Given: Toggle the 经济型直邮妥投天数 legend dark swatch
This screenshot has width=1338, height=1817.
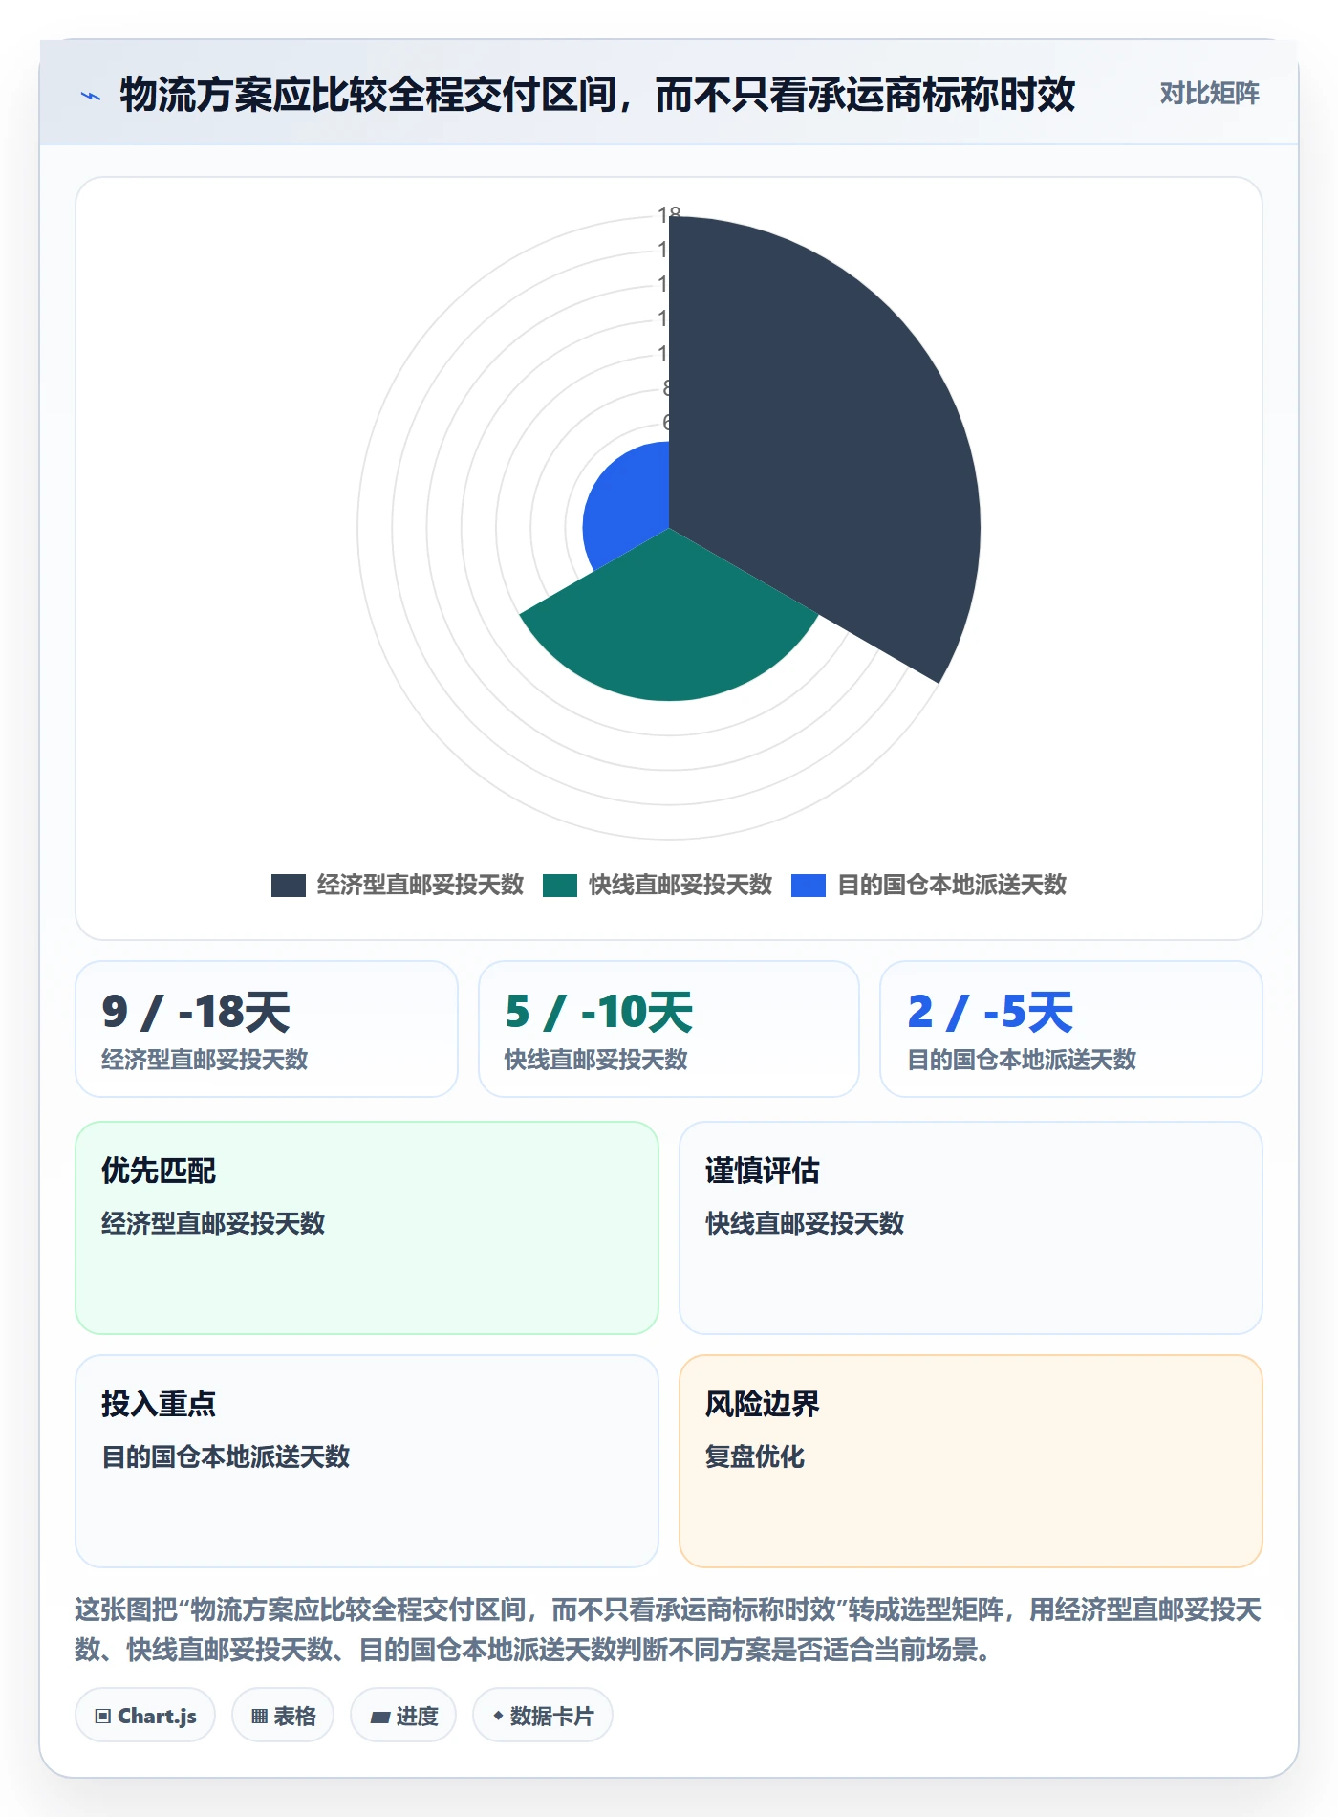Looking at the screenshot, I should [288, 886].
